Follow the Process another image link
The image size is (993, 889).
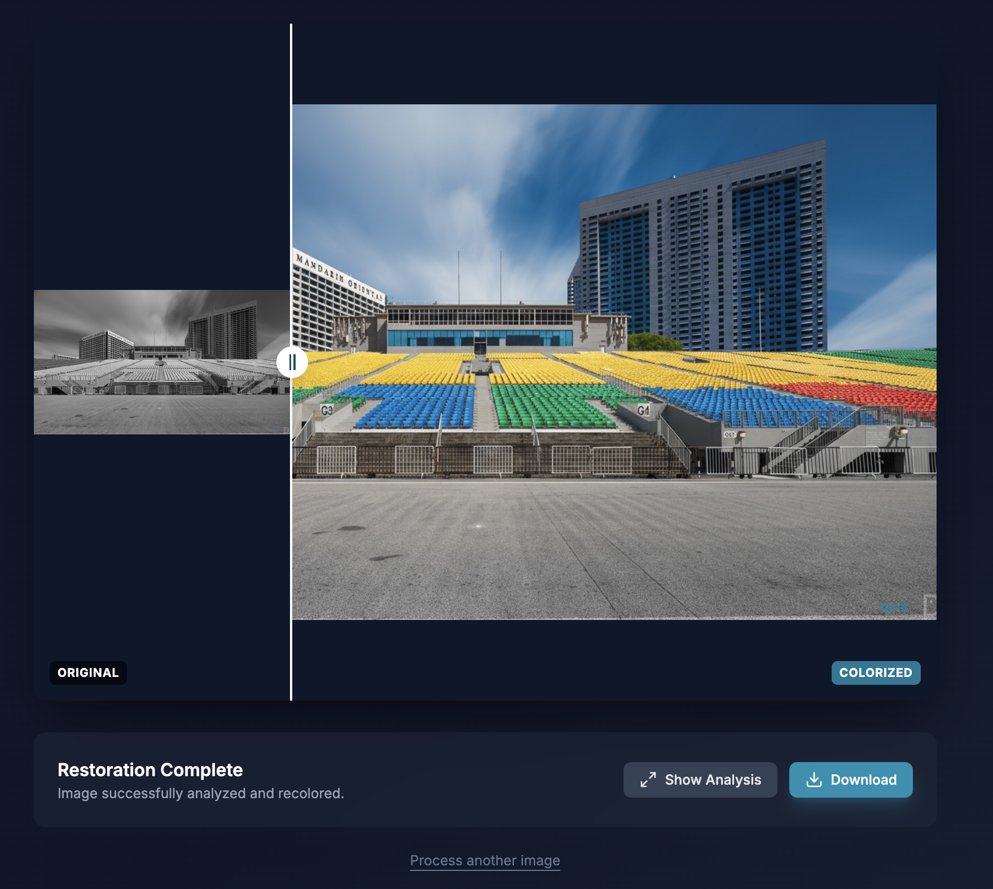(x=485, y=860)
